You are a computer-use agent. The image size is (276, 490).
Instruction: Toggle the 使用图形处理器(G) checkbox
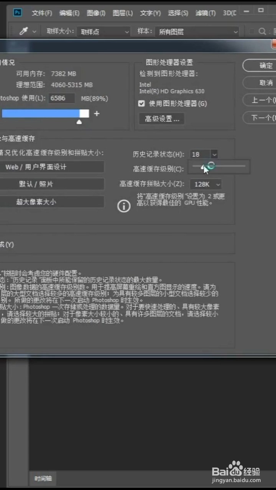(142, 103)
